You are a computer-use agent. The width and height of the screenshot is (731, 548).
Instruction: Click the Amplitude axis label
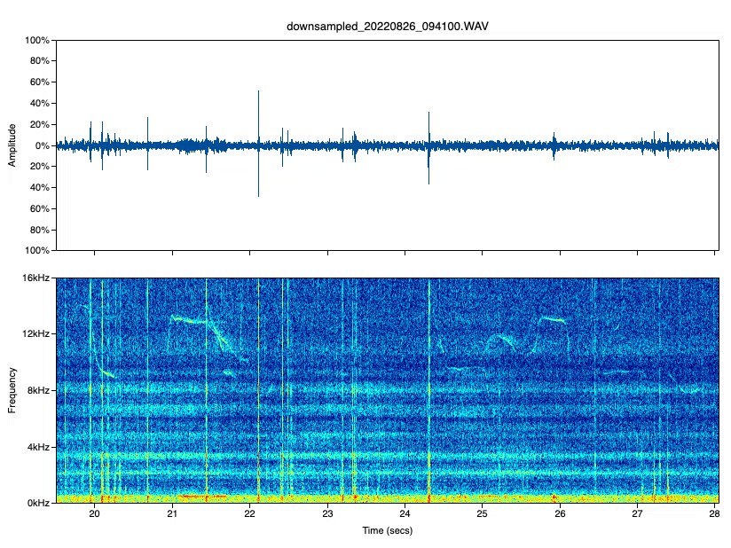12,145
